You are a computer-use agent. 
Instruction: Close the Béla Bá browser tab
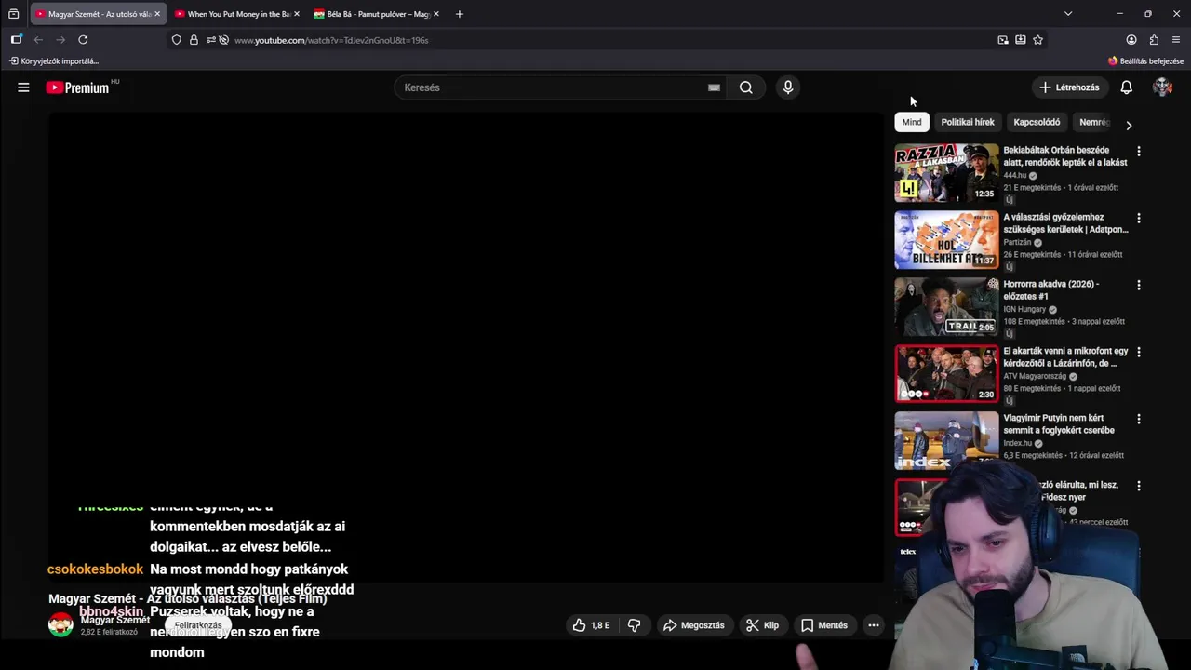coord(436,14)
